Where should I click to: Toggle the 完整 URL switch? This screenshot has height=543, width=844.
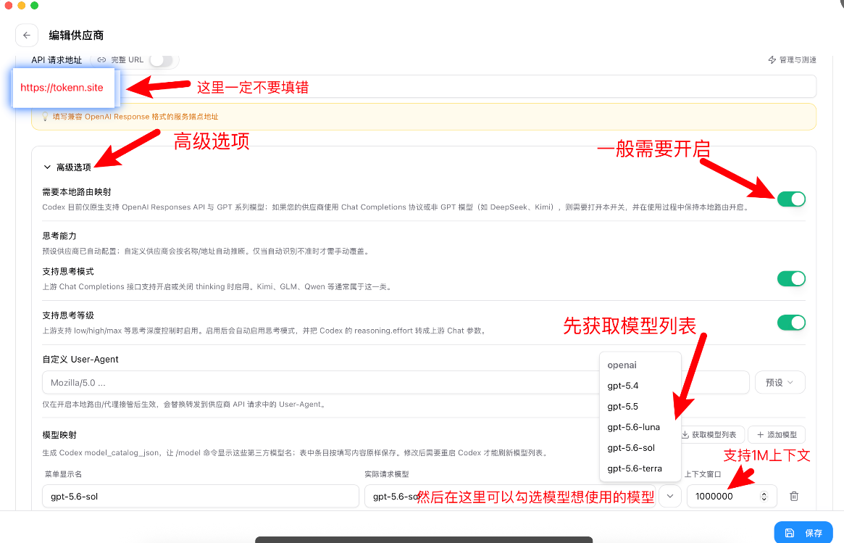click(162, 60)
